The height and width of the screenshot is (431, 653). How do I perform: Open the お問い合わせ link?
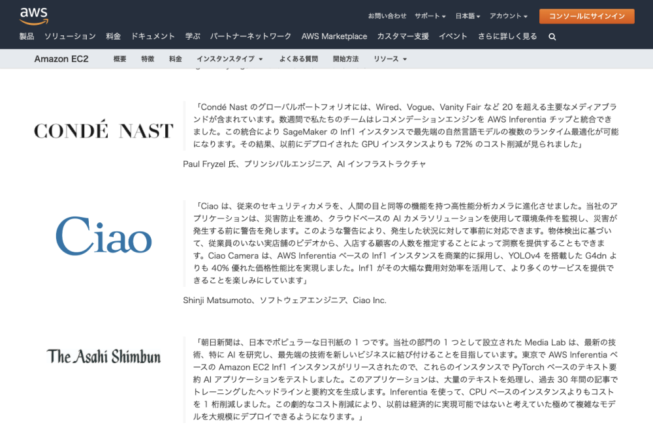click(387, 16)
